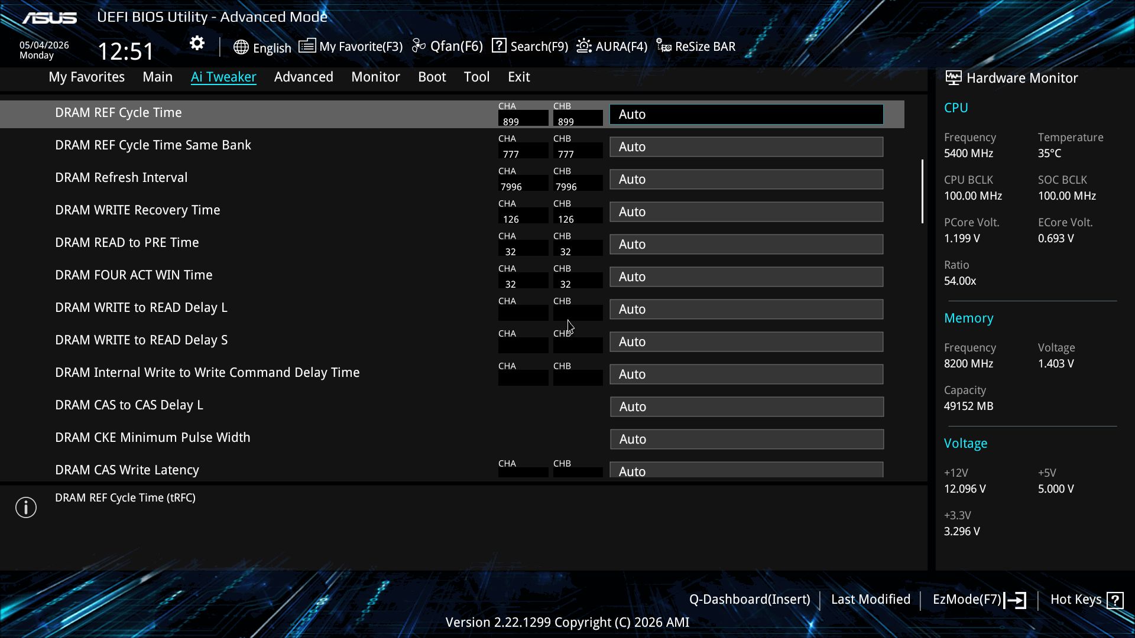The image size is (1135, 638).
Task: Edit DRAM WRITE to READ Delay S field
Action: pyautogui.click(x=747, y=341)
